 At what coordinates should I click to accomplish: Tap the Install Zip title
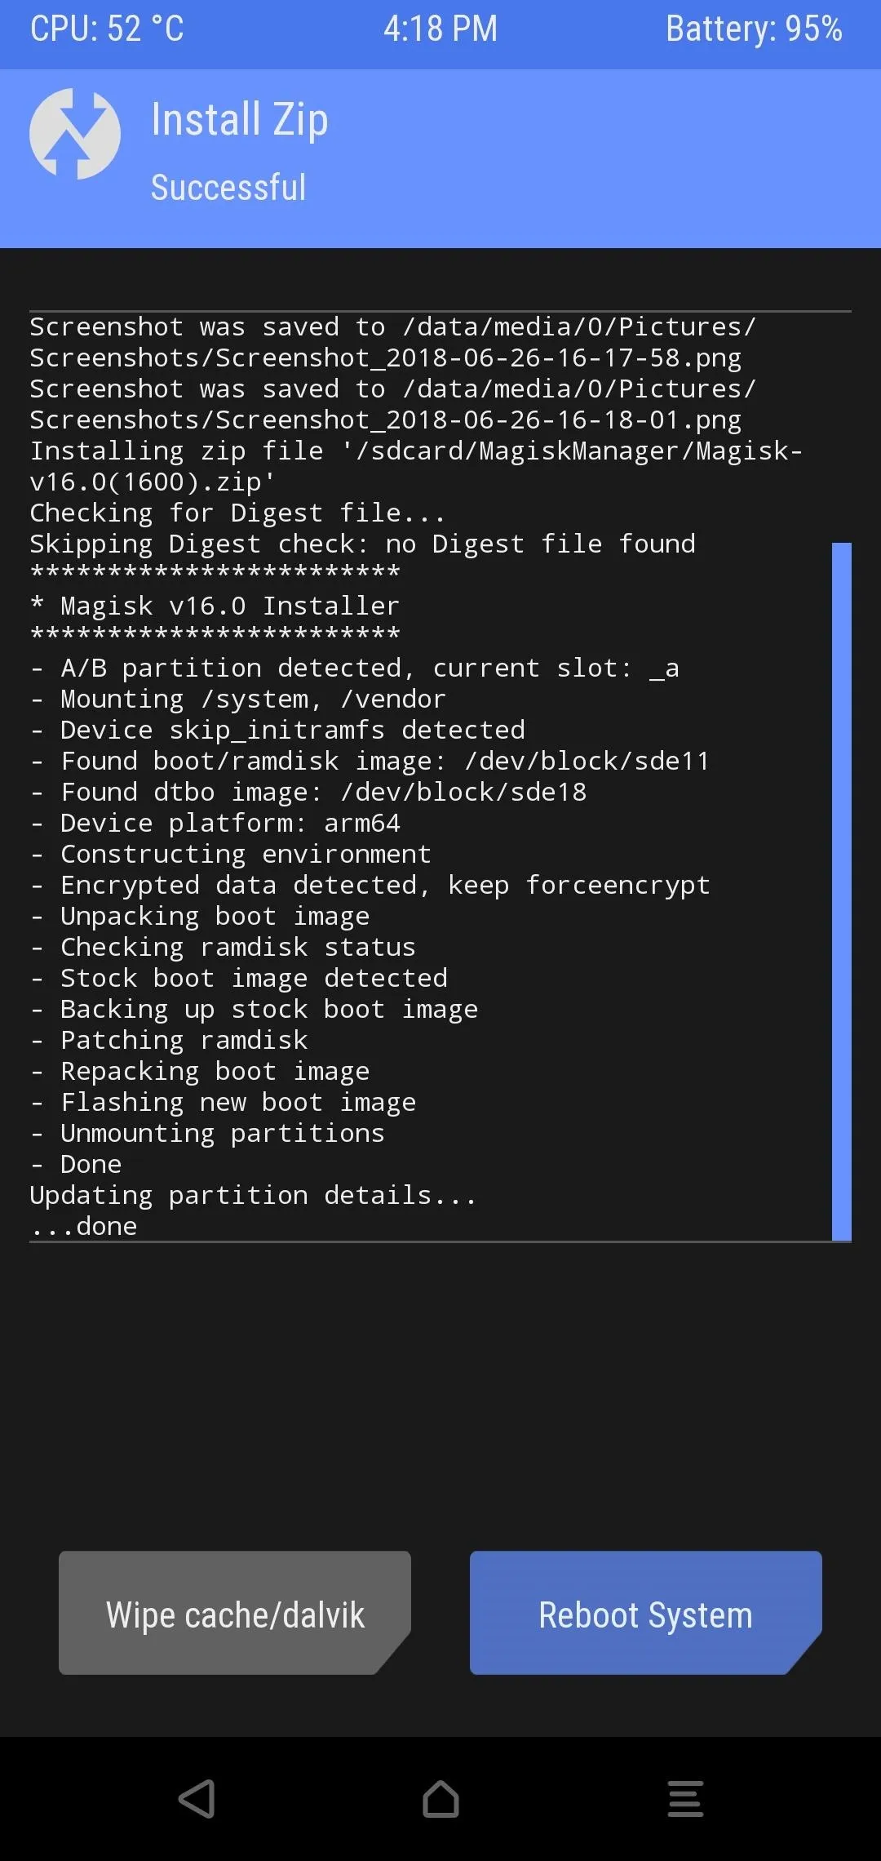coord(240,120)
